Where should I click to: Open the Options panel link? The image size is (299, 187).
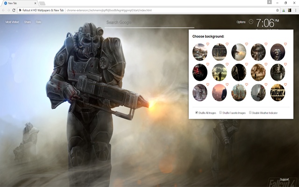coord(241,22)
